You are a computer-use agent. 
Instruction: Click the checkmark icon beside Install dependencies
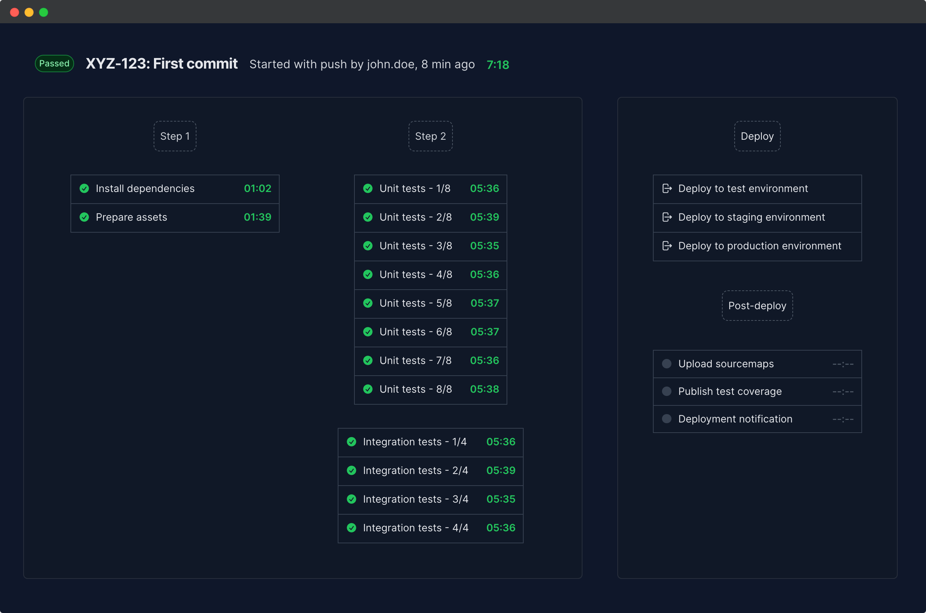(85, 188)
